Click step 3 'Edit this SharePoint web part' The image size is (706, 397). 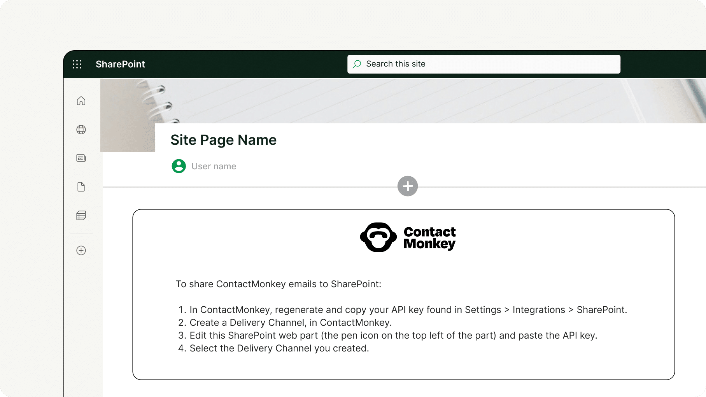pos(387,336)
